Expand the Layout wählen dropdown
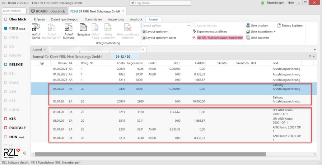 pyautogui.click(x=189, y=25)
